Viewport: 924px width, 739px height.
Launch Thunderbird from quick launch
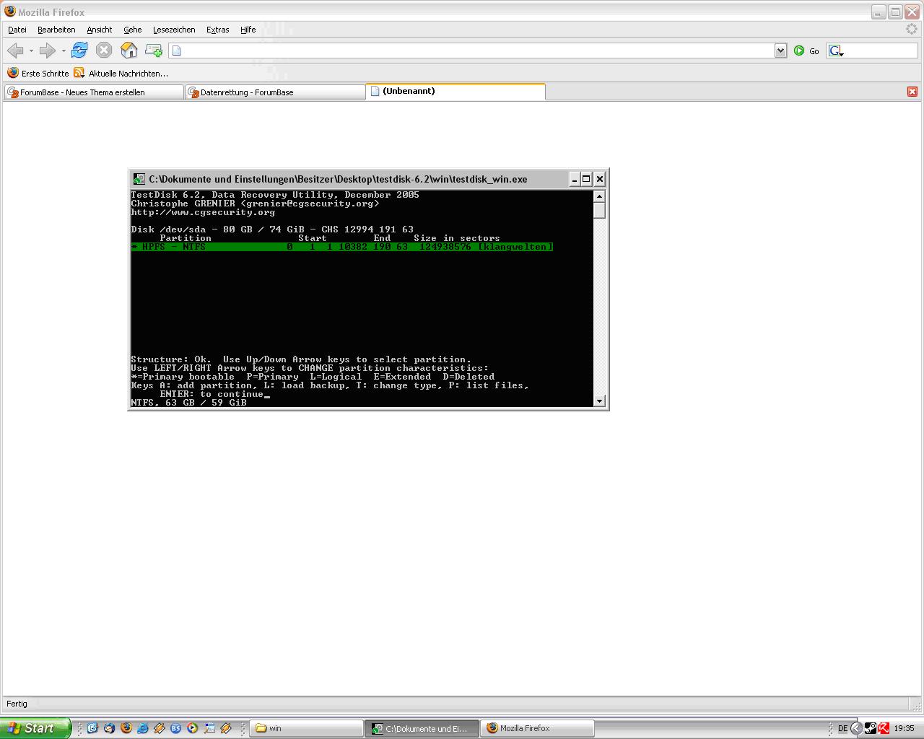(110, 728)
